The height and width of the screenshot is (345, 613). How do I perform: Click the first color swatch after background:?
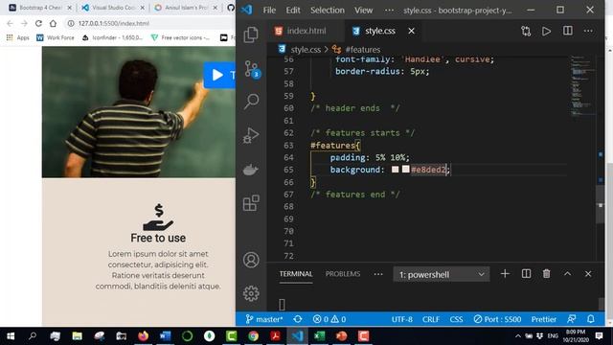[x=396, y=169]
